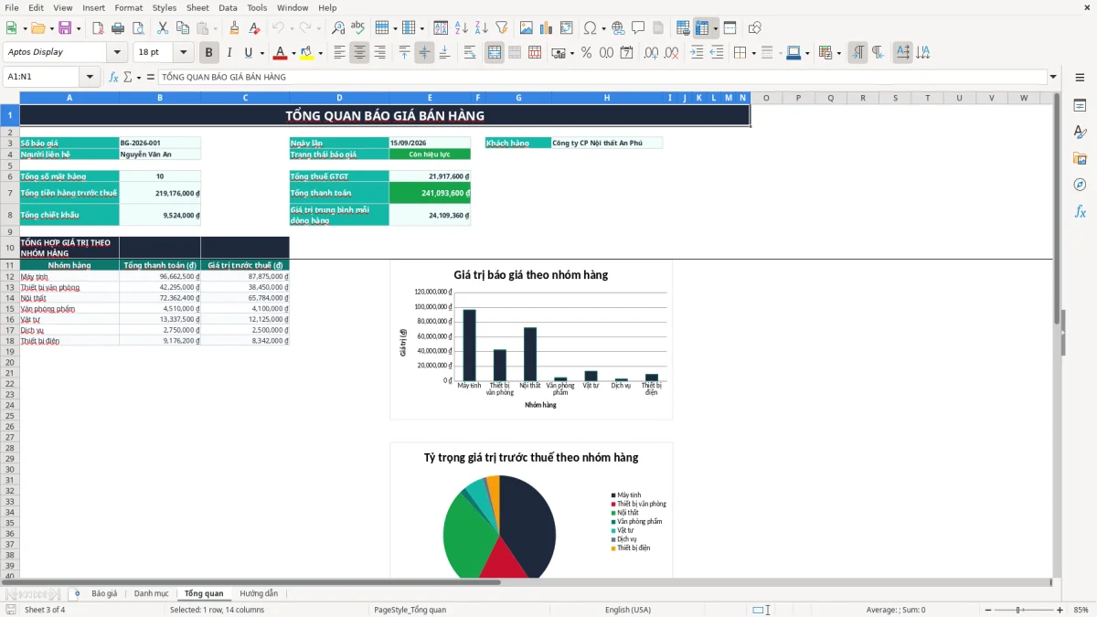The image size is (1097, 617).
Task: Click the Sort Descending icon
Action: click(x=481, y=27)
